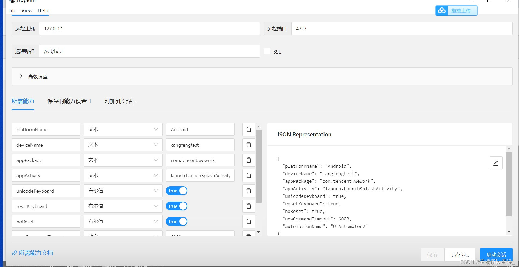The height and width of the screenshot is (267, 519).
Task: Click the 保存 save button
Action: coord(433,255)
